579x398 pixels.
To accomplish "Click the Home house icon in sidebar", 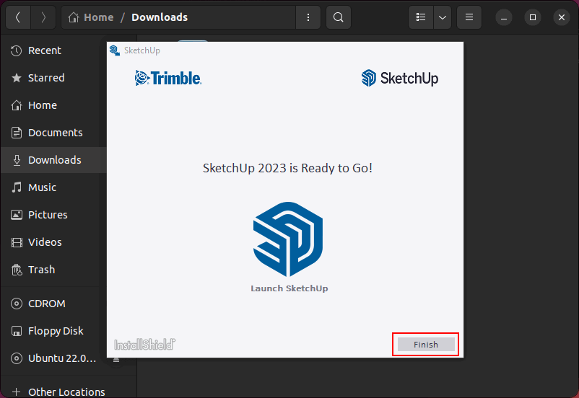I will 17,105.
